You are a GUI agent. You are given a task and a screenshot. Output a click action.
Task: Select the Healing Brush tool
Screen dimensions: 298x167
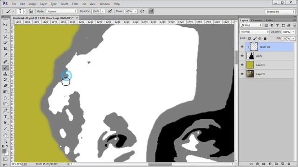pyautogui.click(x=5, y=62)
